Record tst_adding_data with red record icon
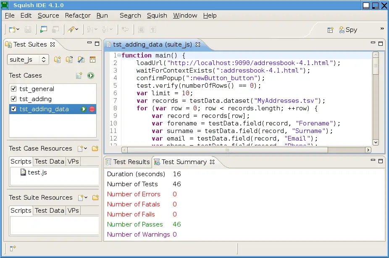389x258 pixels. 92,109
